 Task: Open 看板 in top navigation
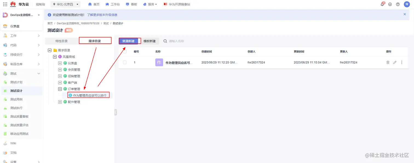[131, 4]
